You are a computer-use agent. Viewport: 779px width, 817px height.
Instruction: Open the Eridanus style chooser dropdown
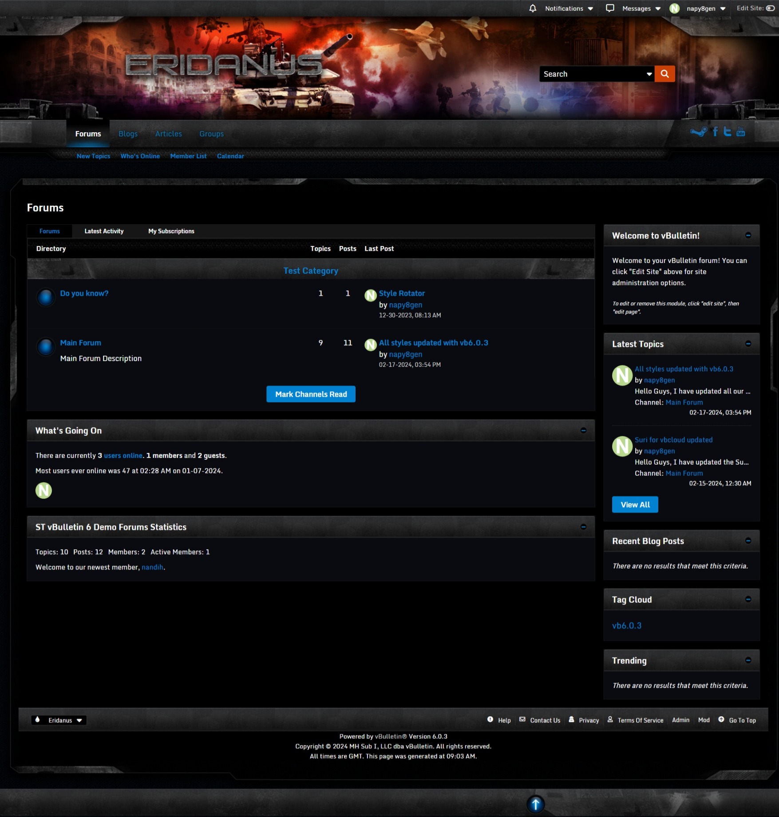tap(59, 720)
